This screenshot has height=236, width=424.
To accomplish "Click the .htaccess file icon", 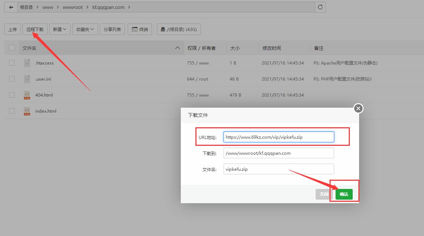I will 27,63.
